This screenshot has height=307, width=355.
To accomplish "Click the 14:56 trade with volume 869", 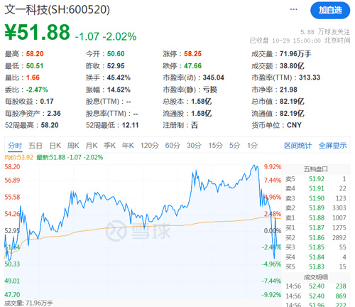I will (x=316, y=296).
